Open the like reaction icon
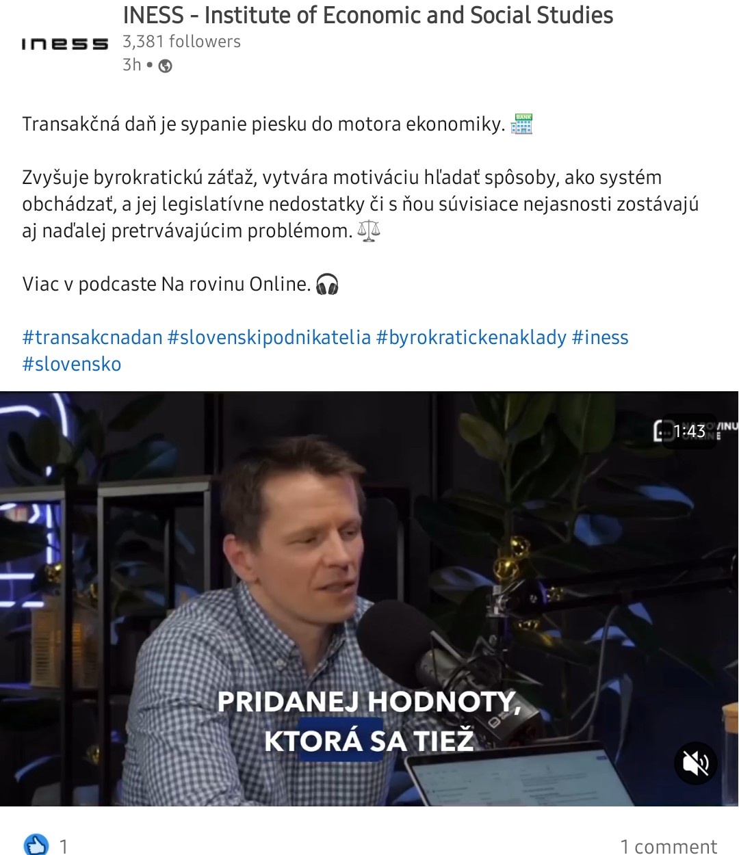739x855 pixels. click(x=36, y=845)
